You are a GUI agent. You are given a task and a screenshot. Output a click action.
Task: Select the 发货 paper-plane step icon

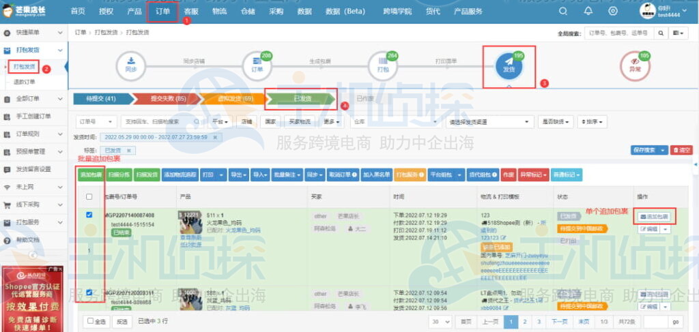coord(509,67)
